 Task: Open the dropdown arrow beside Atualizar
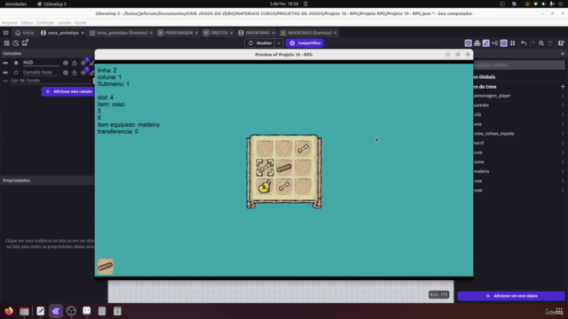[x=279, y=43]
